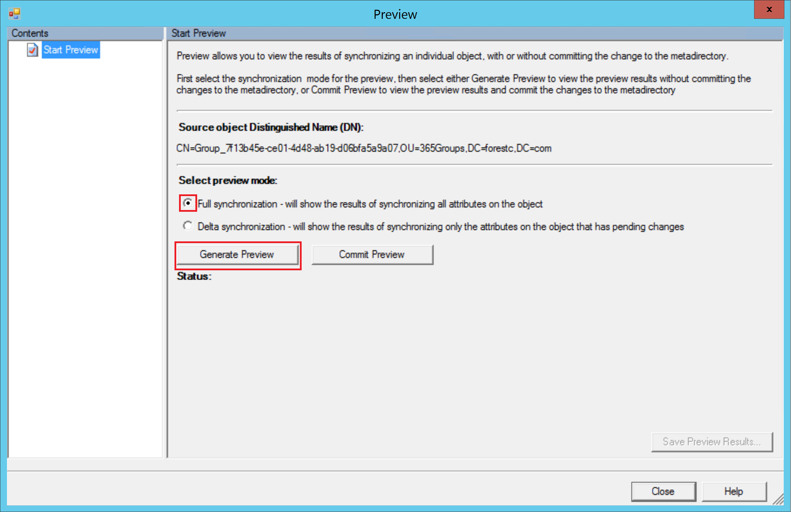Screen dimensions: 791x512
Task: Click the Generate Preview button
Action: click(x=237, y=255)
